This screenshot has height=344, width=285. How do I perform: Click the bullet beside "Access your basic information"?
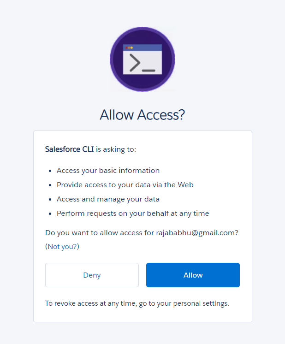click(50, 171)
